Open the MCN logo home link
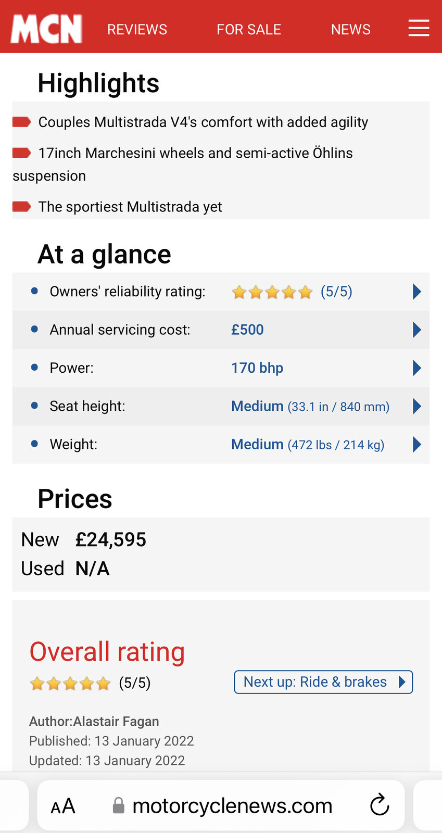 coord(46,29)
